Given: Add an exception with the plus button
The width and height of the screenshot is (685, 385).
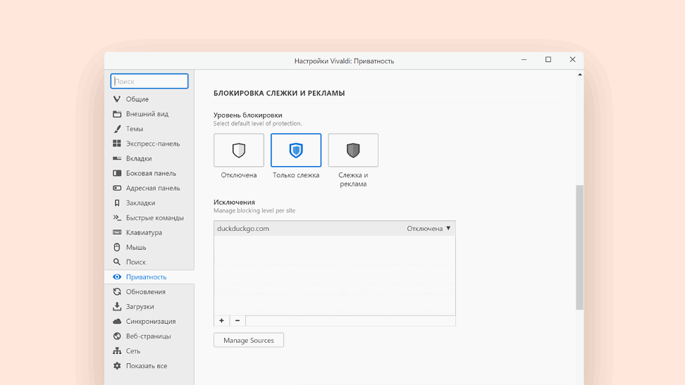Looking at the screenshot, I should pos(221,321).
